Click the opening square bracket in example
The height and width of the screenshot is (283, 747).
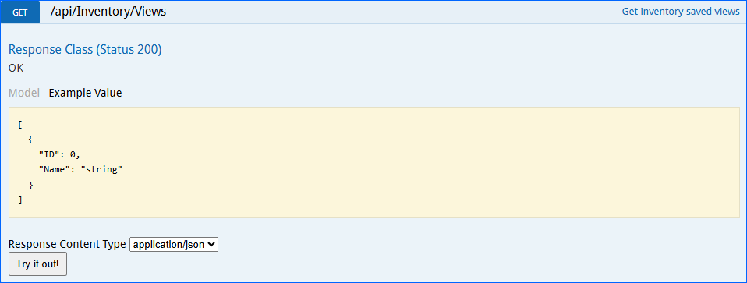pos(20,126)
